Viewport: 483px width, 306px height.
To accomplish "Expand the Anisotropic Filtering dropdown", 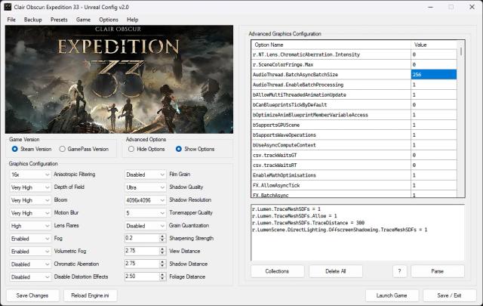I will pyautogui.click(x=30, y=175).
